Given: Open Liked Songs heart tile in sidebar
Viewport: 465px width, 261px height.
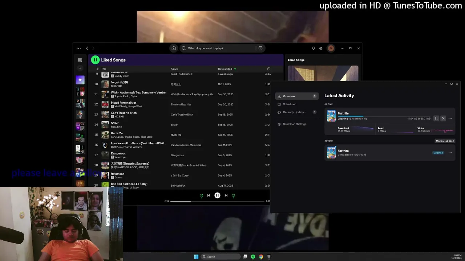Looking at the screenshot, I should pyautogui.click(x=80, y=80).
